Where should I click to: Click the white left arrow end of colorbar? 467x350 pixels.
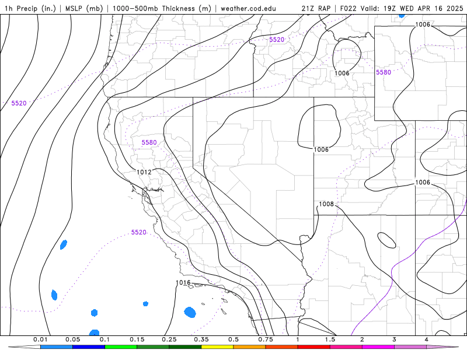25,347
